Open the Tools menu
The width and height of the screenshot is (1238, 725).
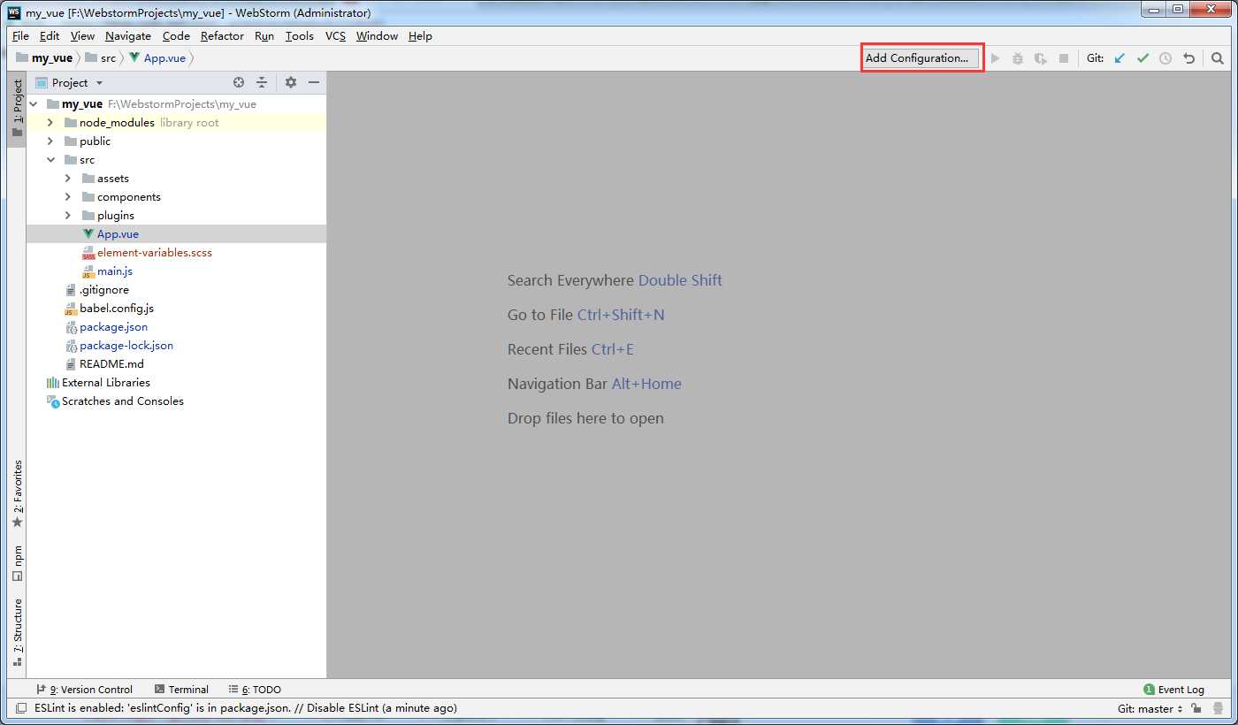(x=300, y=36)
